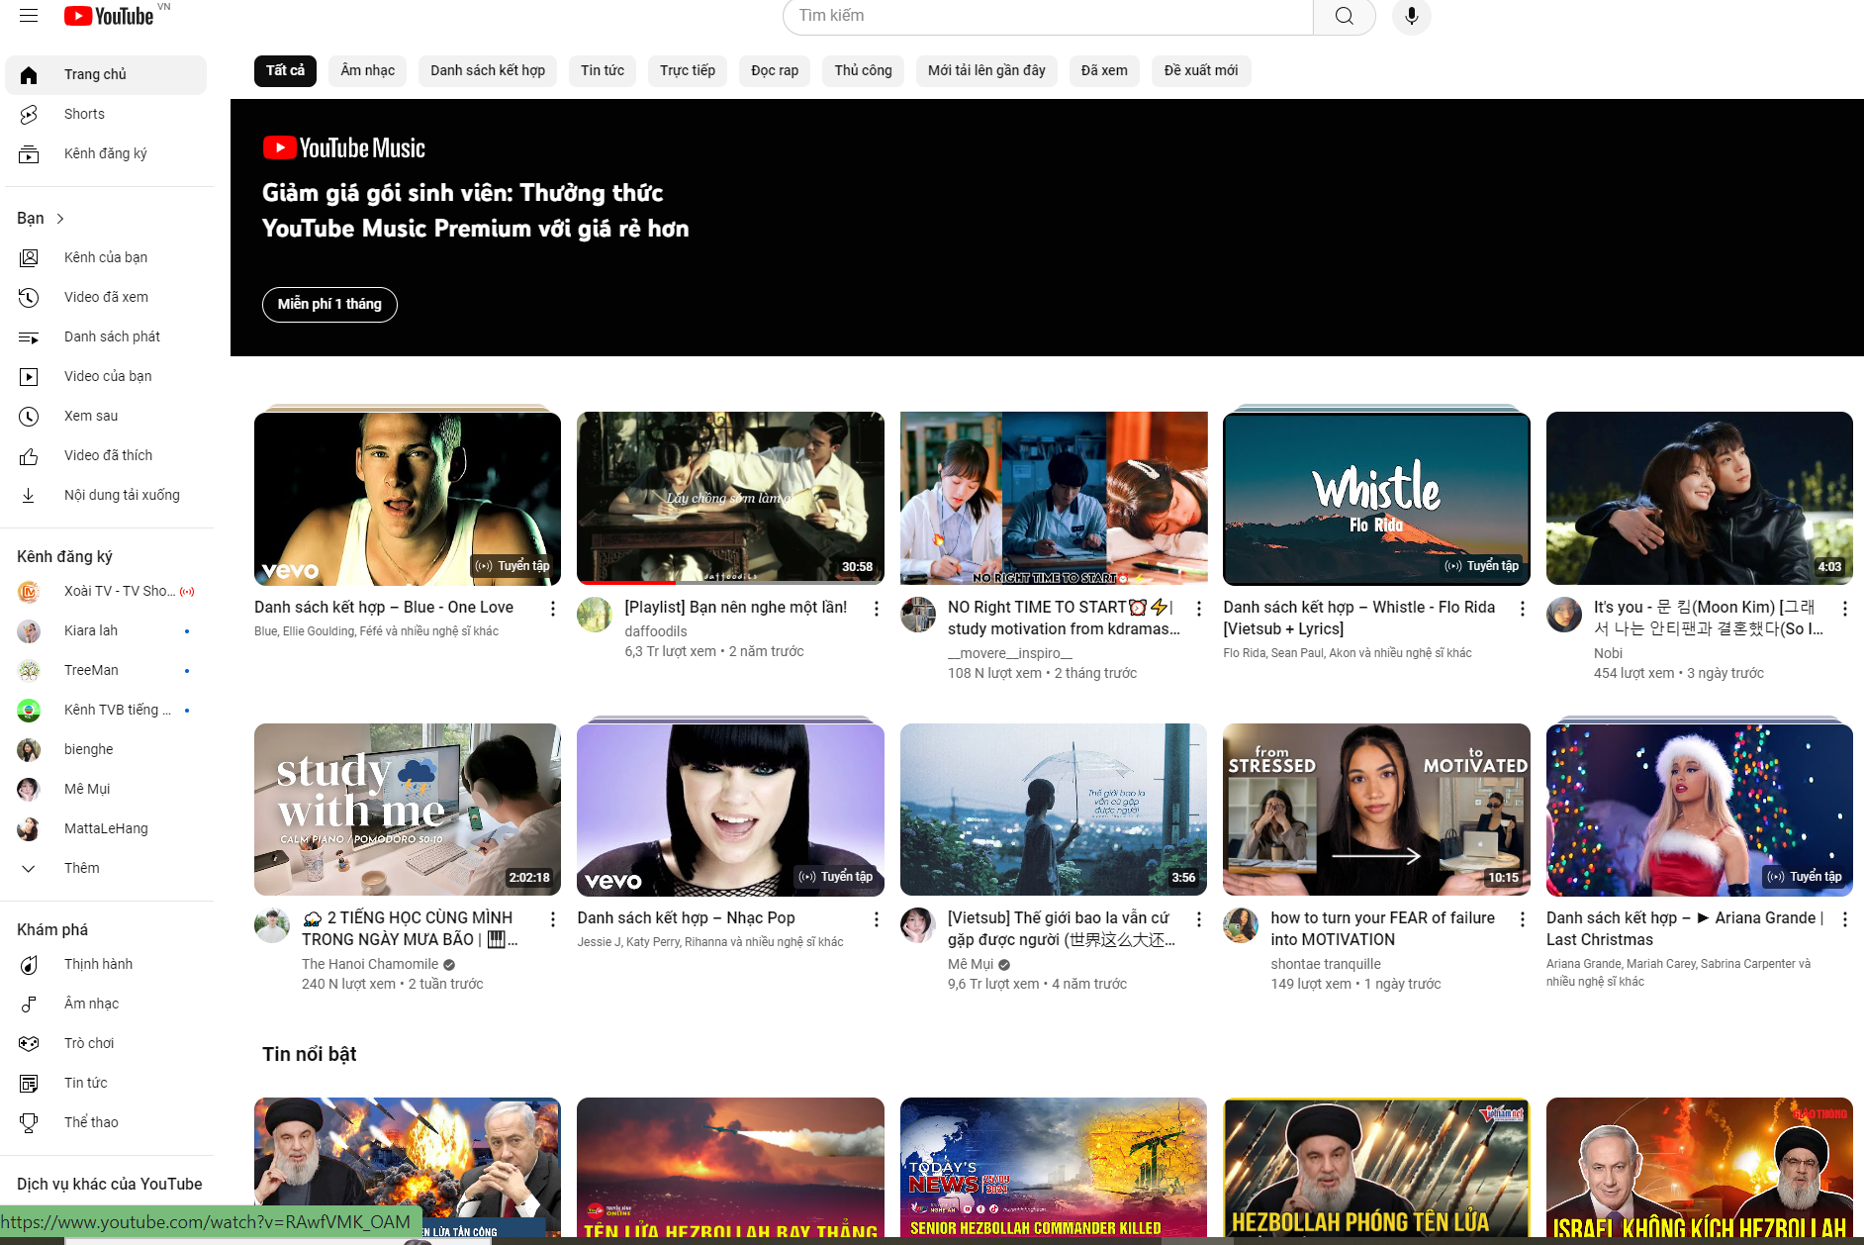Open the Whistle Flo Rida thumbnail

click(1376, 499)
